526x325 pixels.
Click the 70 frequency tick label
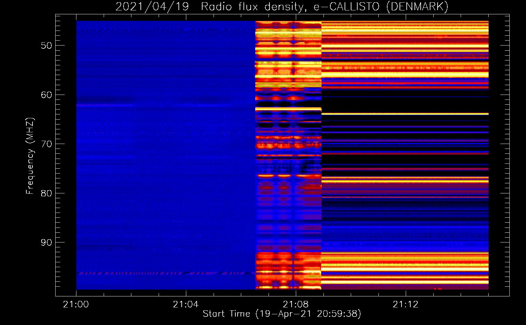46,144
